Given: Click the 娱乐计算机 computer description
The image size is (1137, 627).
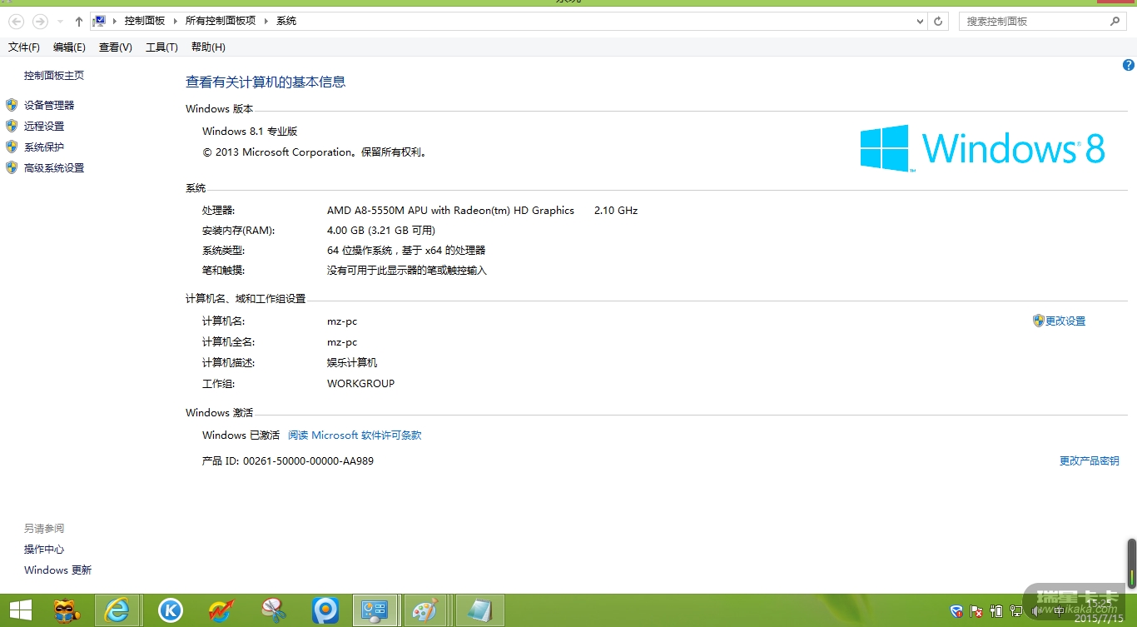Looking at the screenshot, I should [x=352, y=363].
